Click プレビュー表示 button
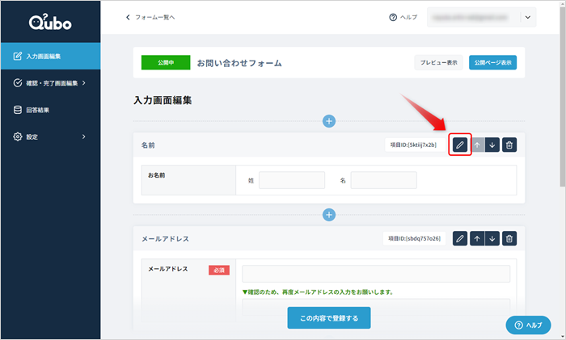566x340 pixels. pos(438,62)
